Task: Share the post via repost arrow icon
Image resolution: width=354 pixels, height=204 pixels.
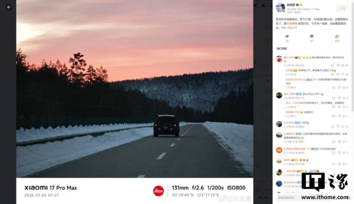Action: 287,37
